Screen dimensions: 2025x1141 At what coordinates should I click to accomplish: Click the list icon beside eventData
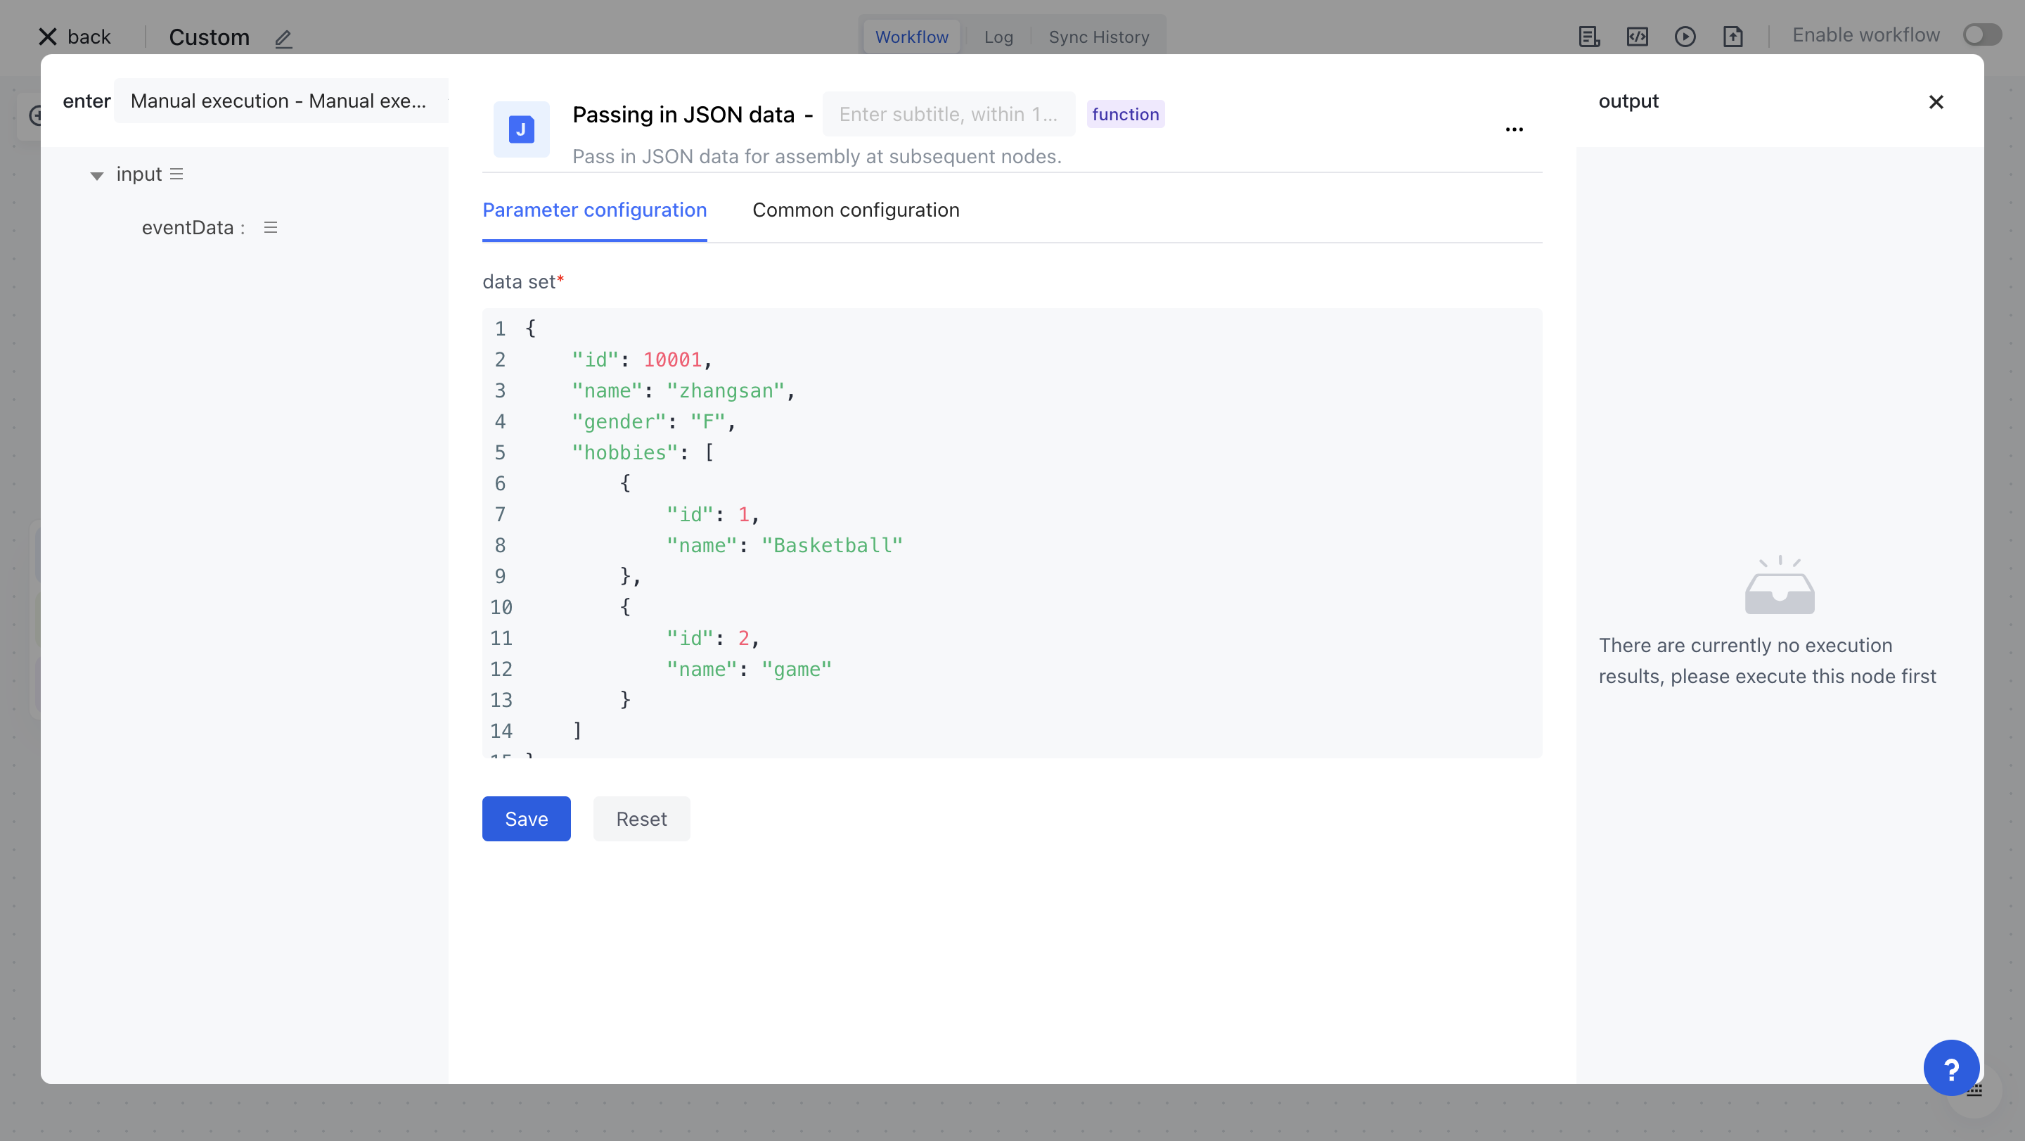point(271,227)
